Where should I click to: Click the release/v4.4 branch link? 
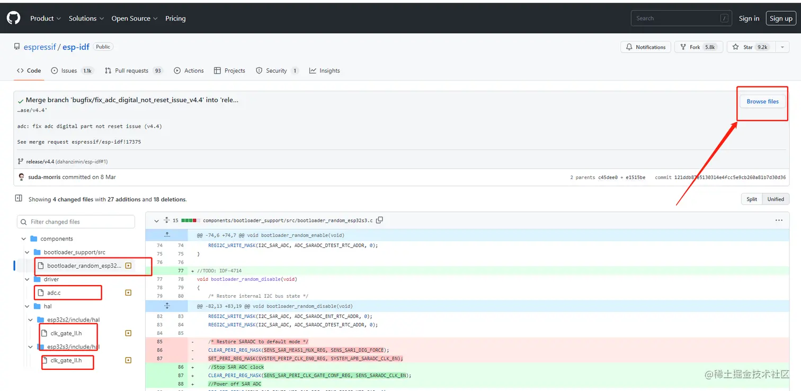(40, 162)
